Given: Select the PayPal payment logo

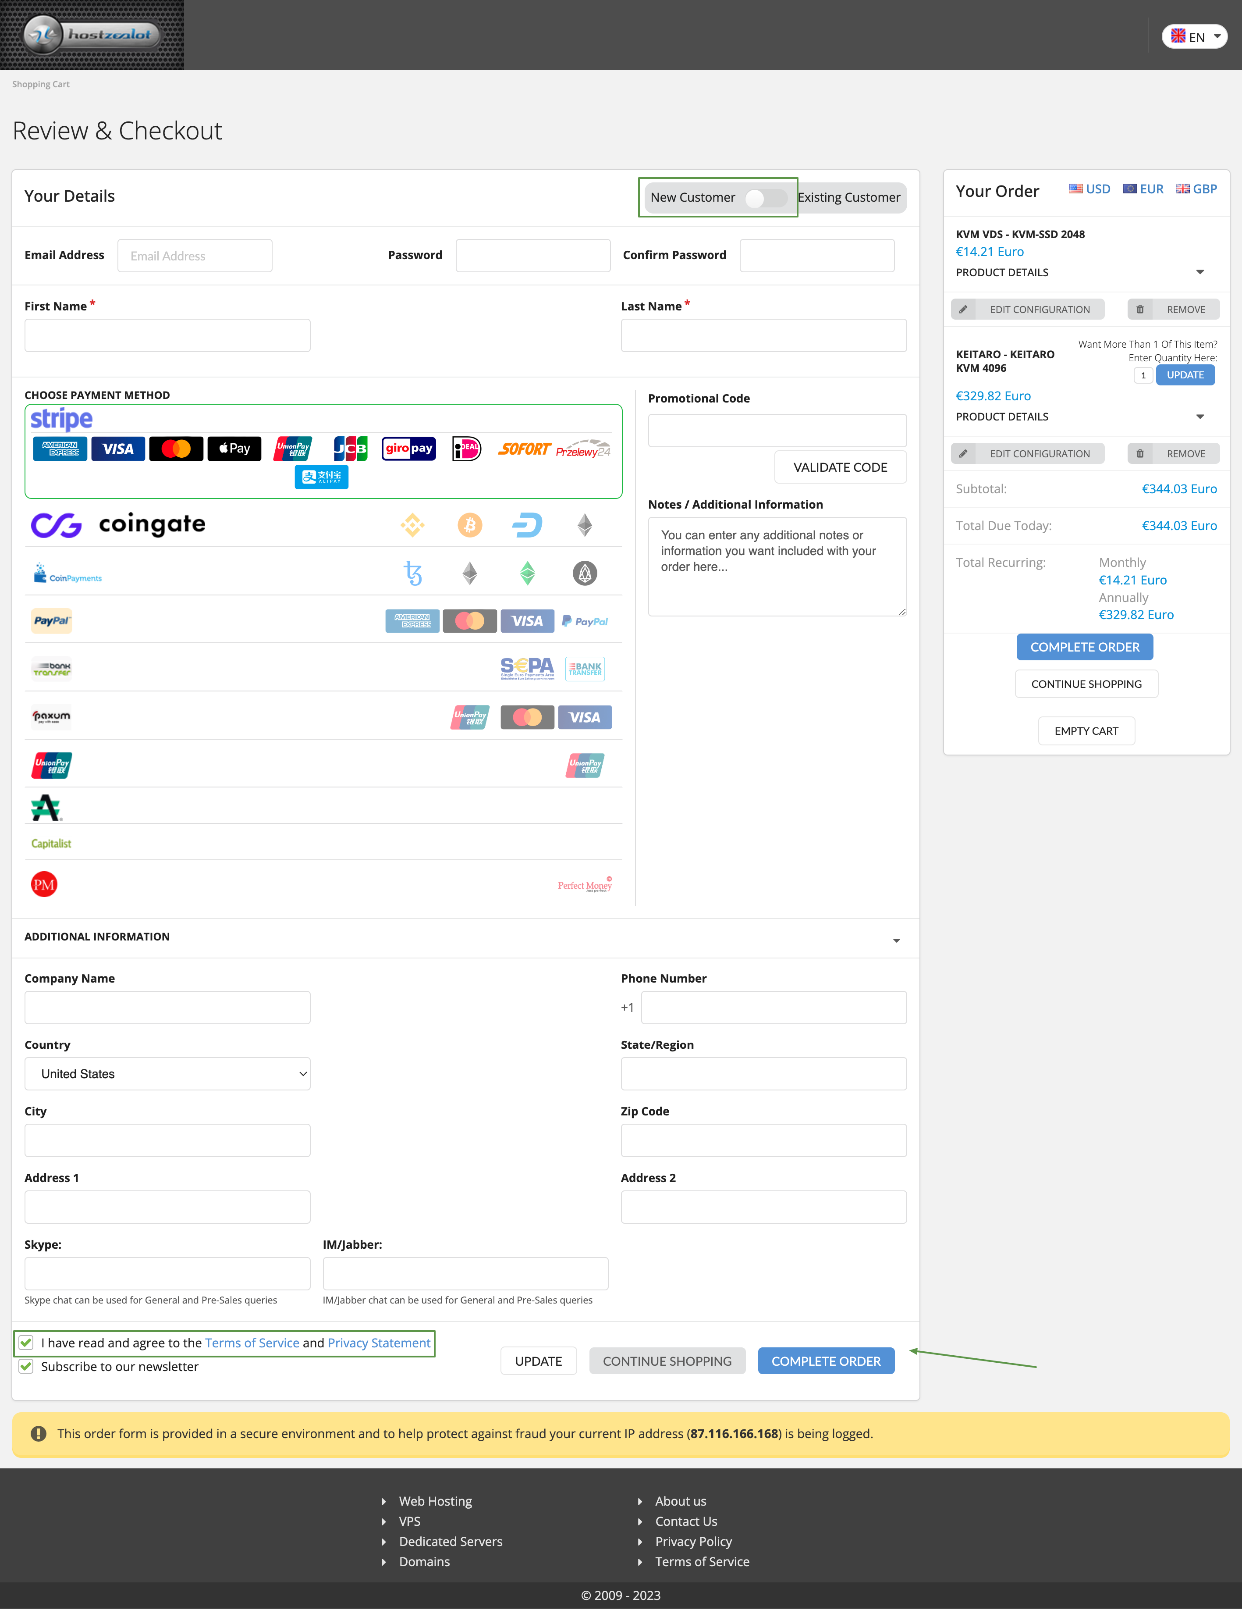Looking at the screenshot, I should [52, 621].
